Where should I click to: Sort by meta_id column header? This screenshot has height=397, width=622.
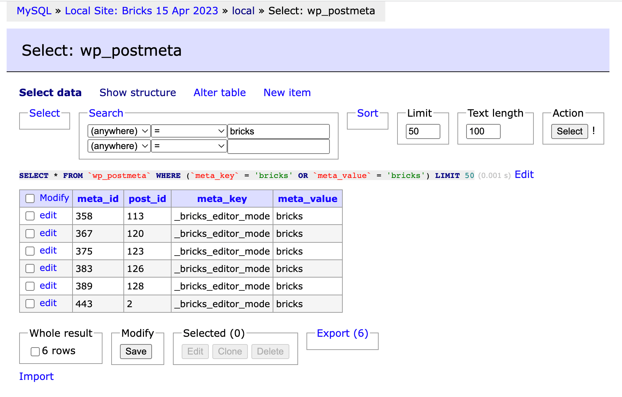[x=98, y=199]
